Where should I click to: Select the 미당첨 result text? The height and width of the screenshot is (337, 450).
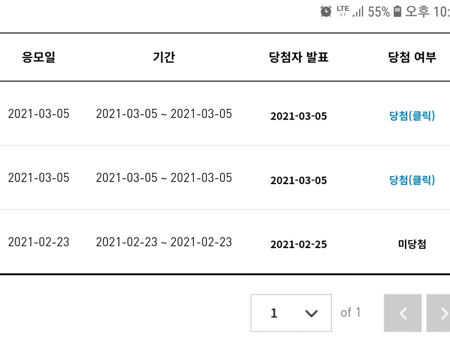(x=412, y=244)
